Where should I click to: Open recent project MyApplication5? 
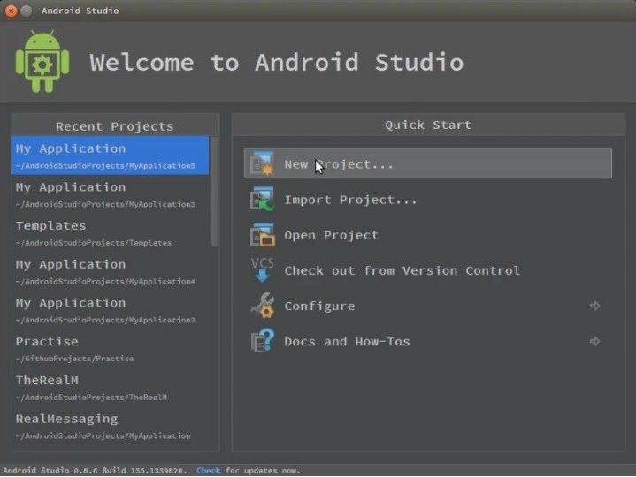pyautogui.click(x=111, y=155)
